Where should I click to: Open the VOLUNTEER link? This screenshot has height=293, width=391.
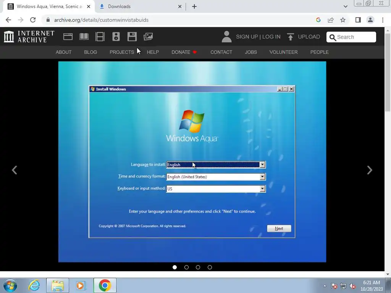284,52
